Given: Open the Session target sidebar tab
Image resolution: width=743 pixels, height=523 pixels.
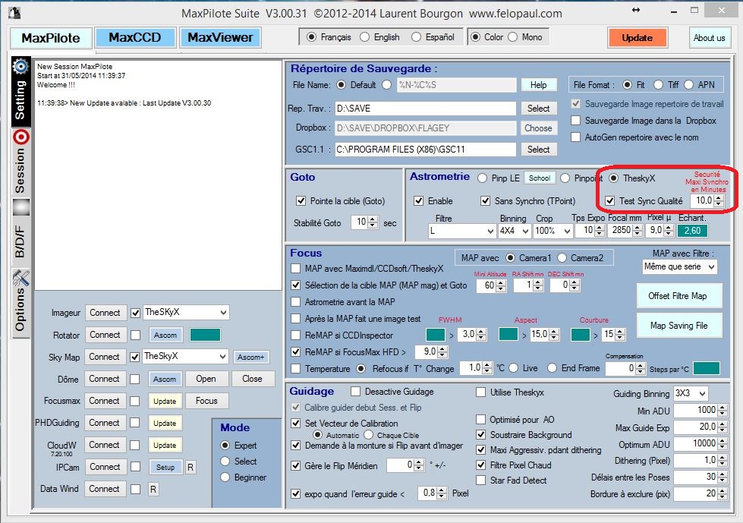Looking at the screenshot, I should click(x=20, y=162).
